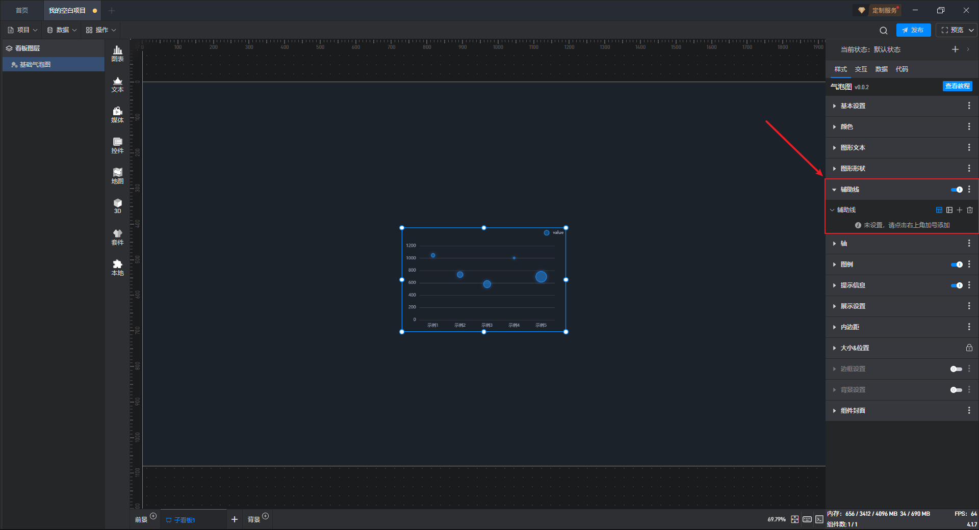Switch 辅助线 list to the side-panel layout icon

[x=949, y=210]
